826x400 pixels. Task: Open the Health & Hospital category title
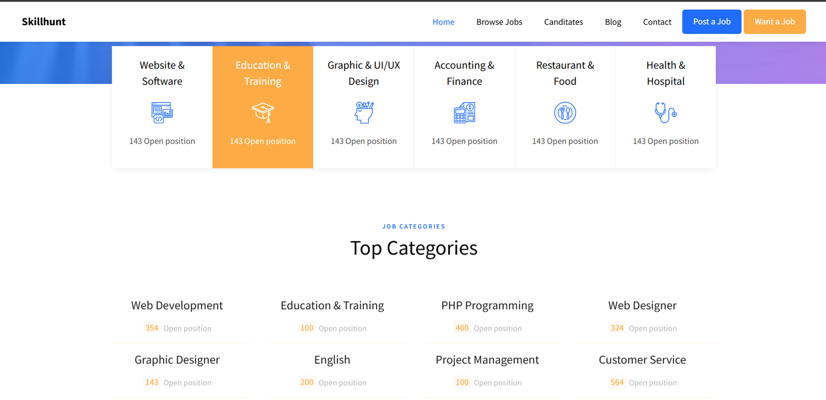pos(666,73)
